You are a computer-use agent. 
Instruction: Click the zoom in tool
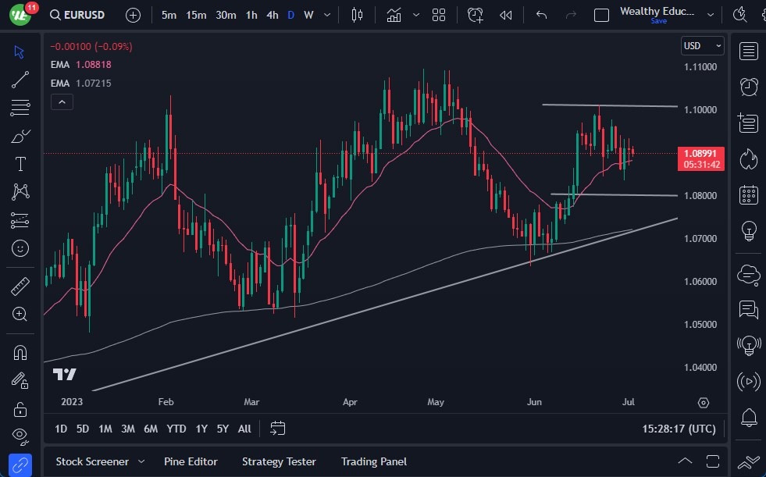(x=20, y=314)
